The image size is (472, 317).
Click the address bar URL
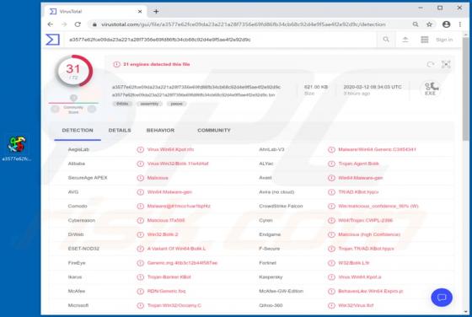244,24
